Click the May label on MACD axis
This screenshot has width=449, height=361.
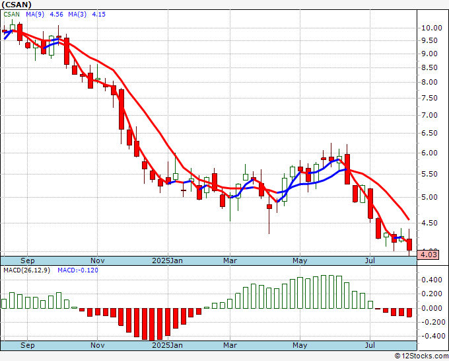(300, 345)
